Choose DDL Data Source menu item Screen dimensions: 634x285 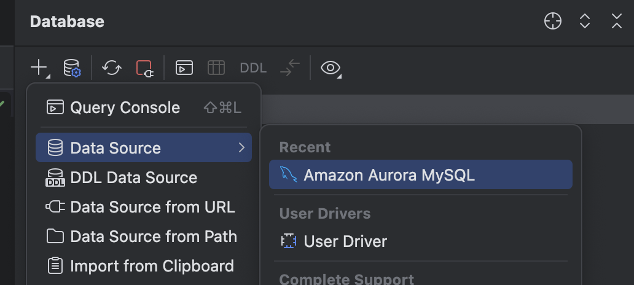pyautogui.click(x=144, y=178)
